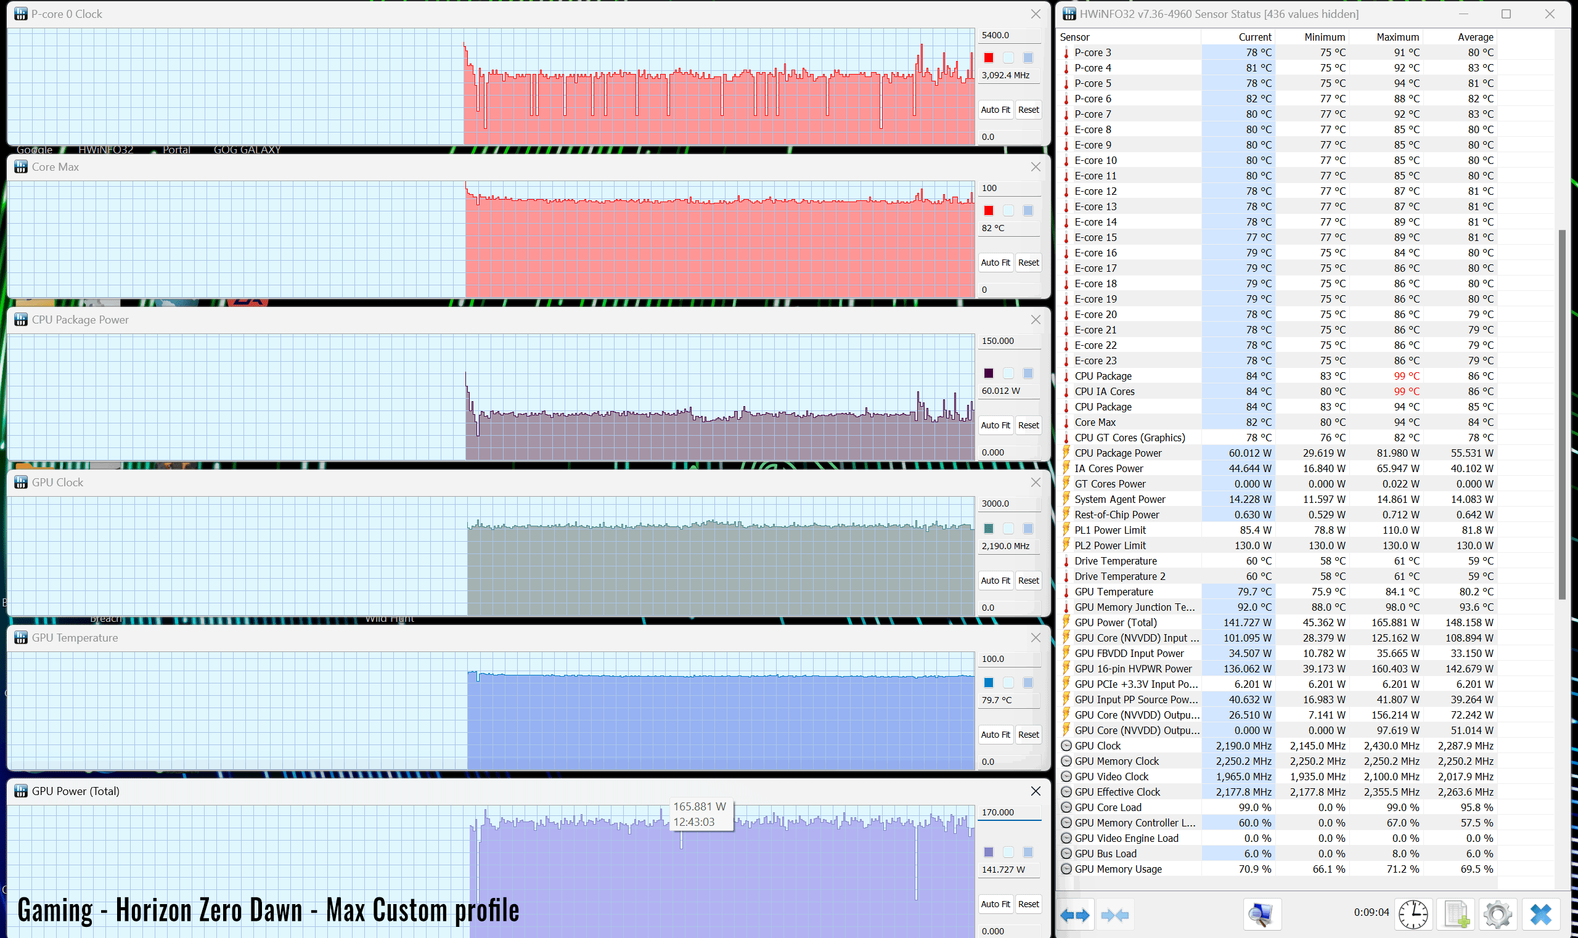The height and width of the screenshot is (938, 1578).
Task: Edit P-core 0 Clock maximum 5400.0 field
Action: (x=1009, y=35)
